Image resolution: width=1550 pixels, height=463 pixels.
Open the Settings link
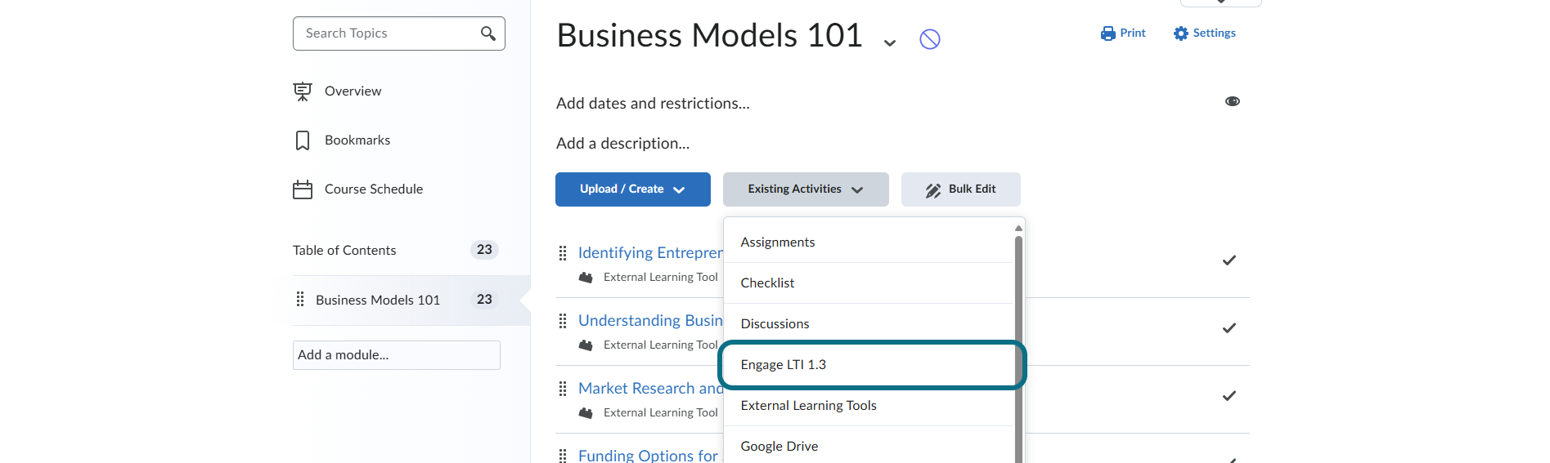[1204, 33]
